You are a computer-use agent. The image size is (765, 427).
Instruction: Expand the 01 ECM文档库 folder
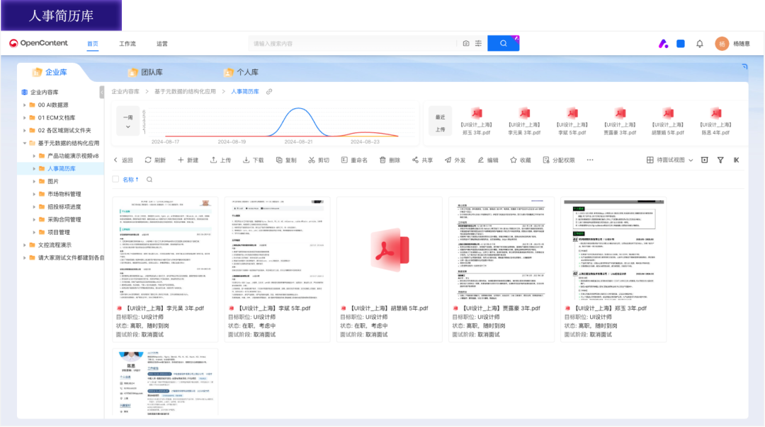pyautogui.click(x=24, y=117)
